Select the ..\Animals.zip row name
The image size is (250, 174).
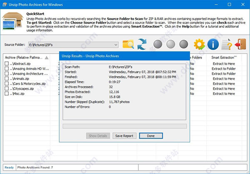tap(20, 78)
